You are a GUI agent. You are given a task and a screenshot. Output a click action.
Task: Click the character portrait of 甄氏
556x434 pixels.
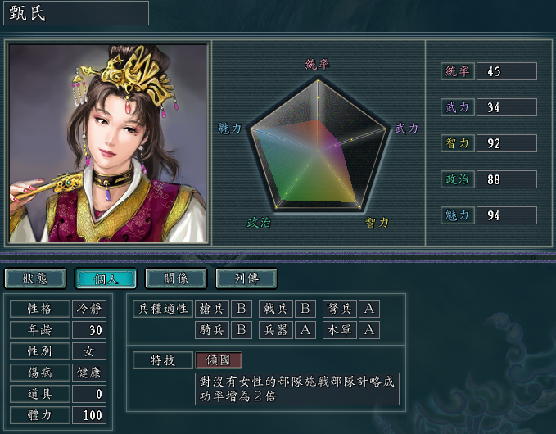click(108, 143)
